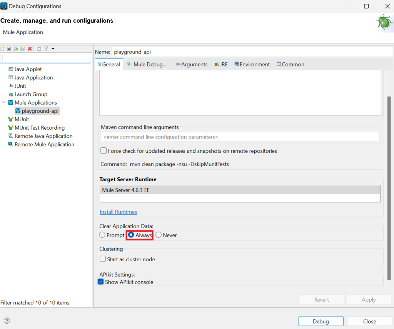Open the Environment tab
This screenshot has width=394, height=329.
[x=252, y=65]
